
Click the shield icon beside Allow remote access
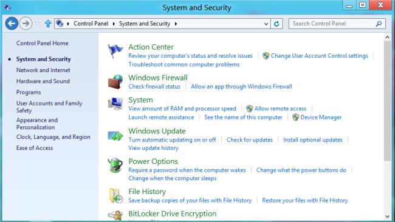coord(249,109)
